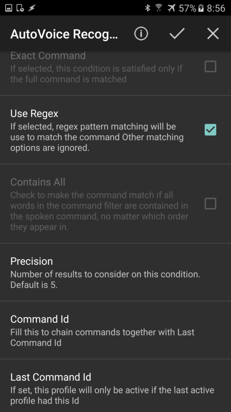Image resolution: width=231 pixels, height=412 pixels.
Task: Select the Use Regex option row
Action: pos(115,130)
